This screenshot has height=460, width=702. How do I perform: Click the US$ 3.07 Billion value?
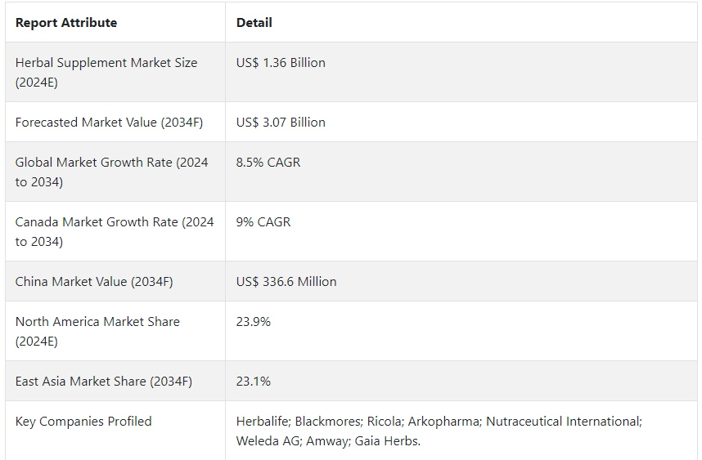tap(281, 122)
